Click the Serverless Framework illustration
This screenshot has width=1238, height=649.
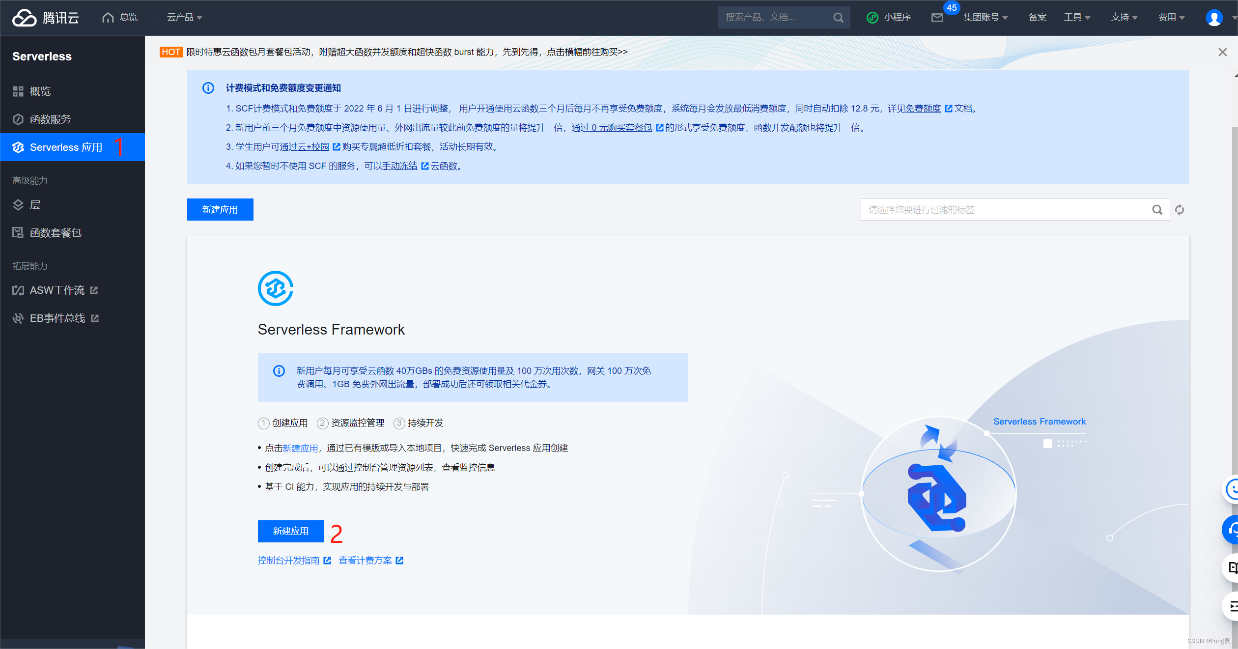(x=939, y=494)
